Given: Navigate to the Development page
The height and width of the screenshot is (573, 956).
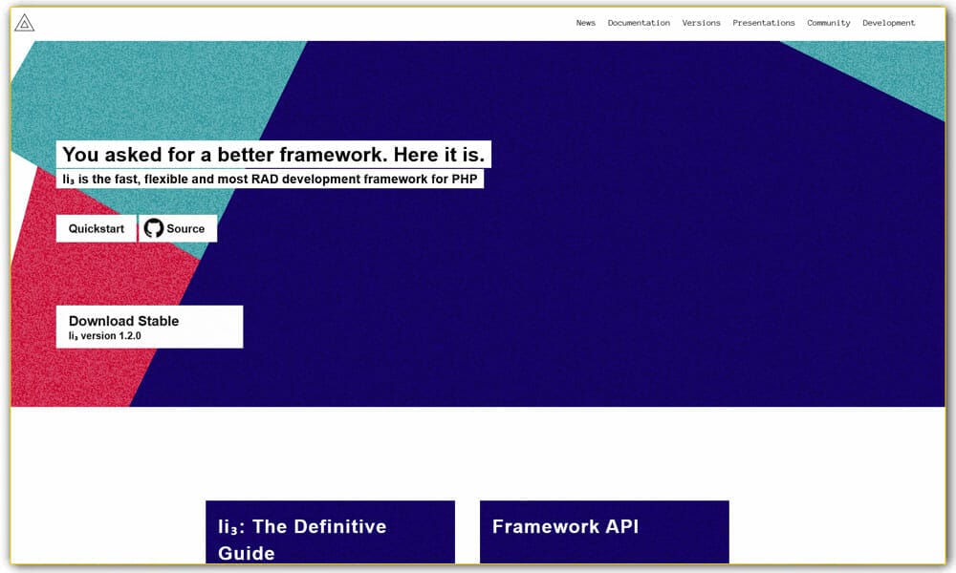Looking at the screenshot, I should pos(888,23).
